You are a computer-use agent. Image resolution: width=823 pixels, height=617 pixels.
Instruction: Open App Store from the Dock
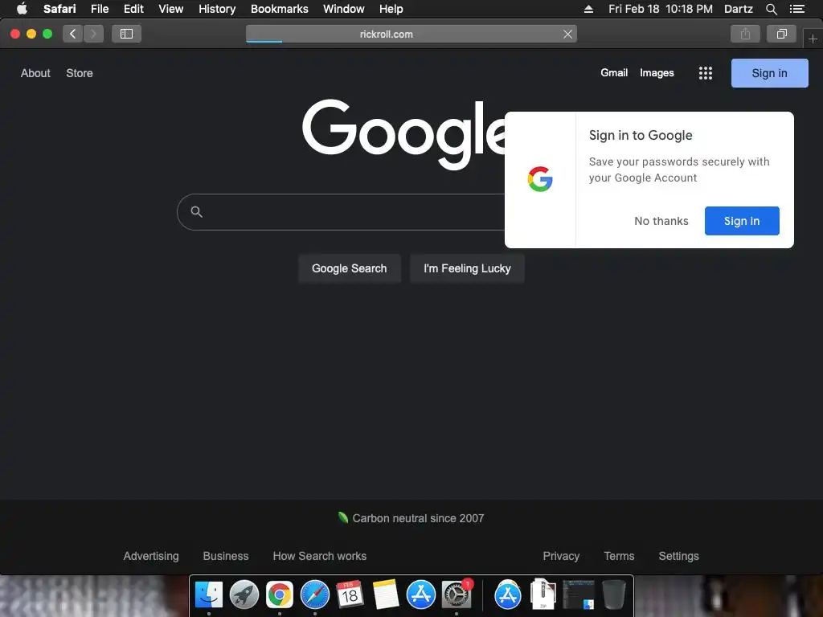[421, 595]
